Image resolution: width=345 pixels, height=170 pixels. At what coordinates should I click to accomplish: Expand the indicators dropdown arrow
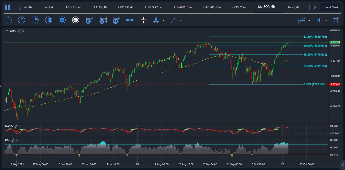point(309,20)
